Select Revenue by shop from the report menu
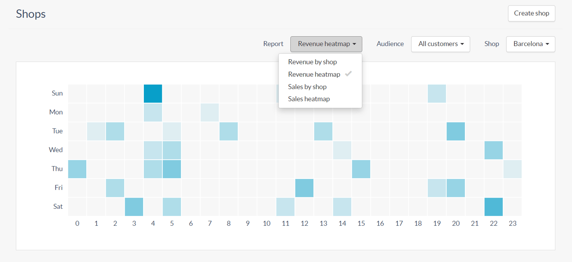This screenshot has width=572, height=262. (312, 62)
